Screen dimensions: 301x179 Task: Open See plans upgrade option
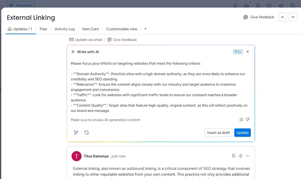click(x=20, y=5)
